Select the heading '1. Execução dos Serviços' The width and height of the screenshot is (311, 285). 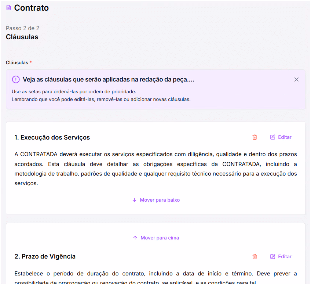(52, 137)
